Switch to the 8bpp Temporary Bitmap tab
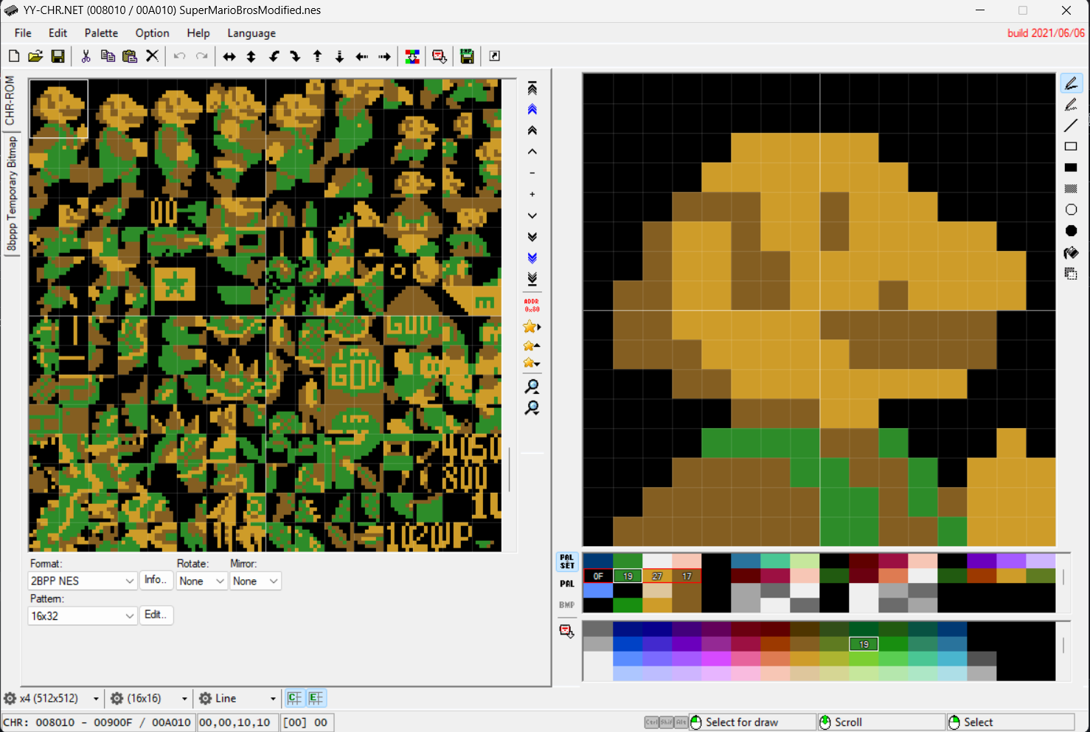The height and width of the screenshot is (732, 1090). [x=11, y=194]
